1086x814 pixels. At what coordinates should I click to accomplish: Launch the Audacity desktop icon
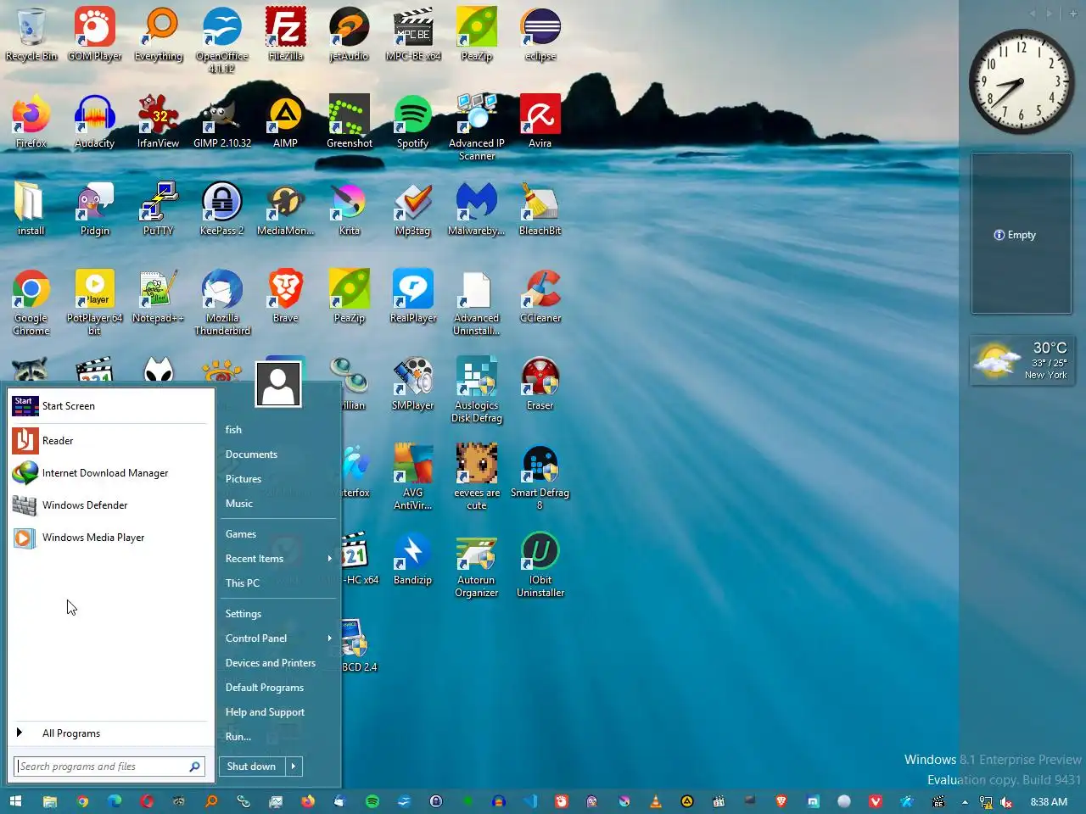95,121
